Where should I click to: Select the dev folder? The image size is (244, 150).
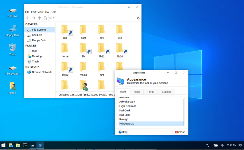[x=102, y=32]
